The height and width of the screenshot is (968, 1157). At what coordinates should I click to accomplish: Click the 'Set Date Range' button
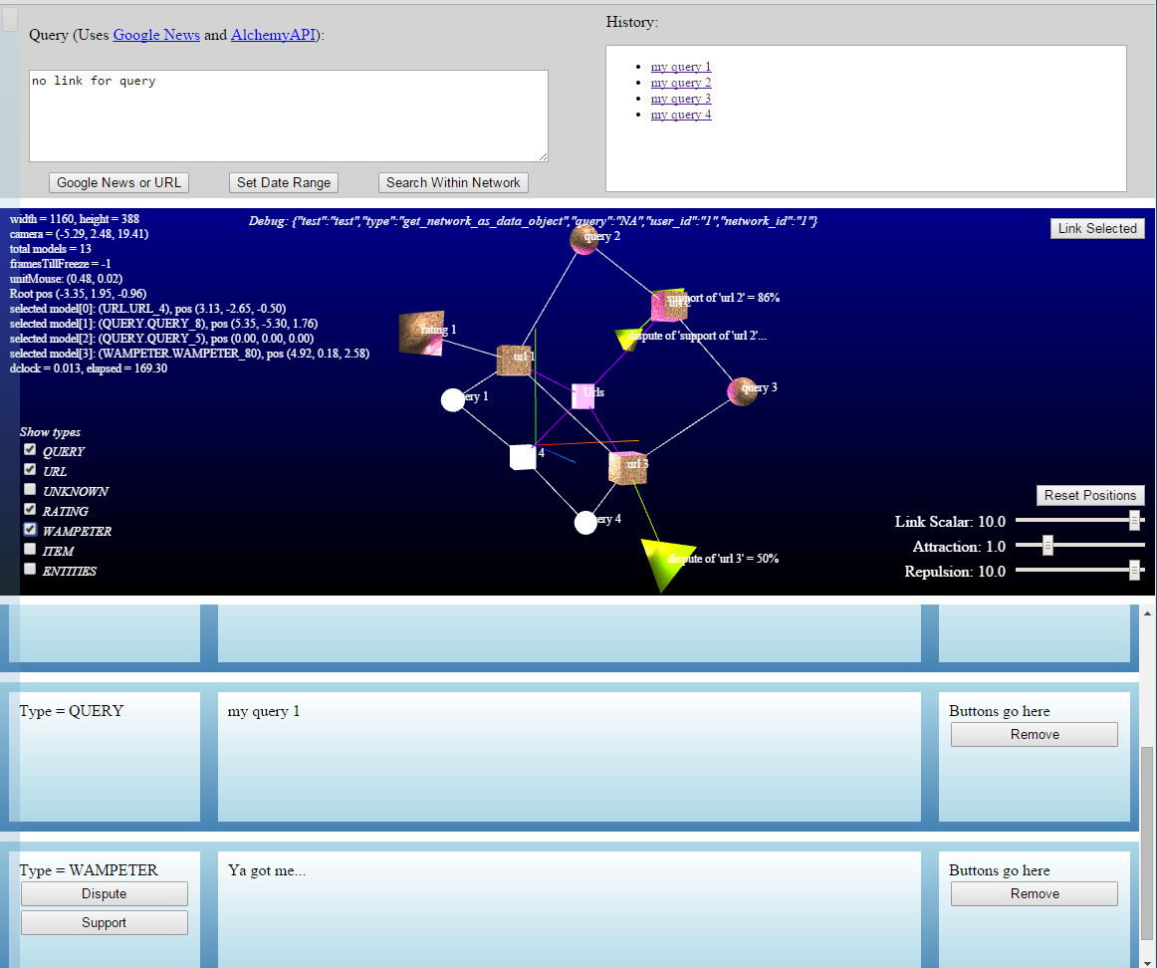tap(284, 182)
